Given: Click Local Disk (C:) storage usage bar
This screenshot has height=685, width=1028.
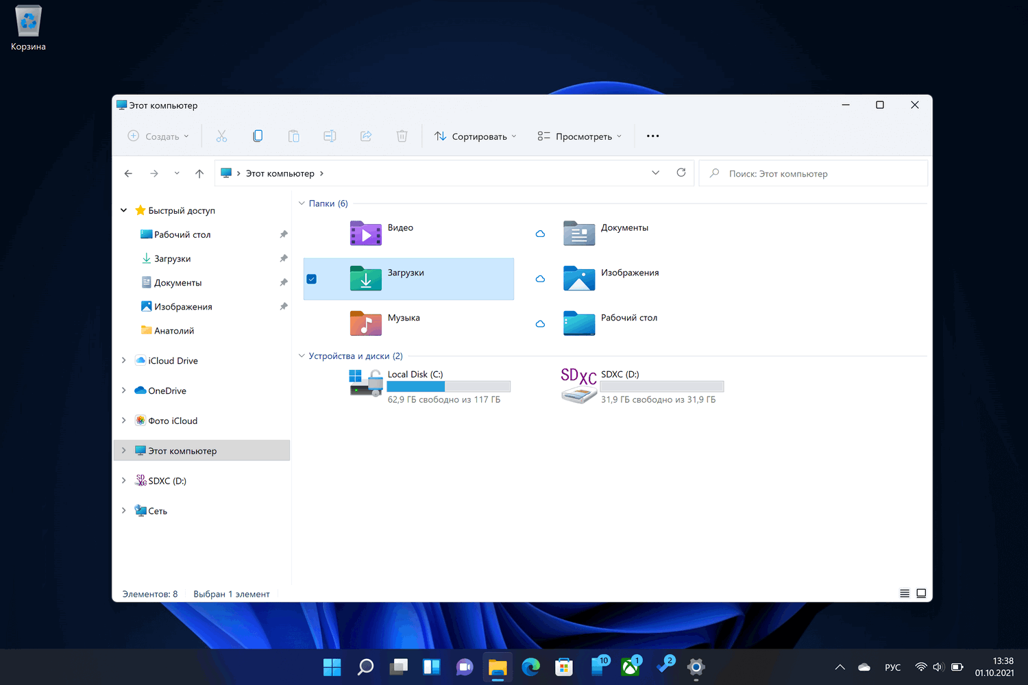Looking at the screenshot, I should pyautogui.click(x=448, y=386).
